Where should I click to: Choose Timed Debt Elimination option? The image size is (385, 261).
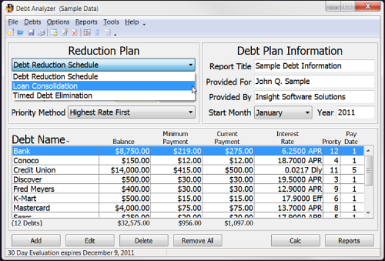104,95
